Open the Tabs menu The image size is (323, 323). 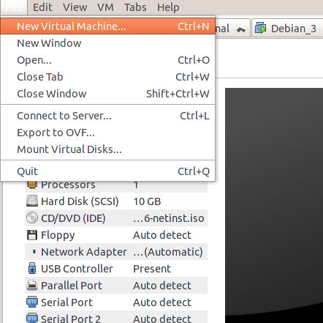click(135, 7)
